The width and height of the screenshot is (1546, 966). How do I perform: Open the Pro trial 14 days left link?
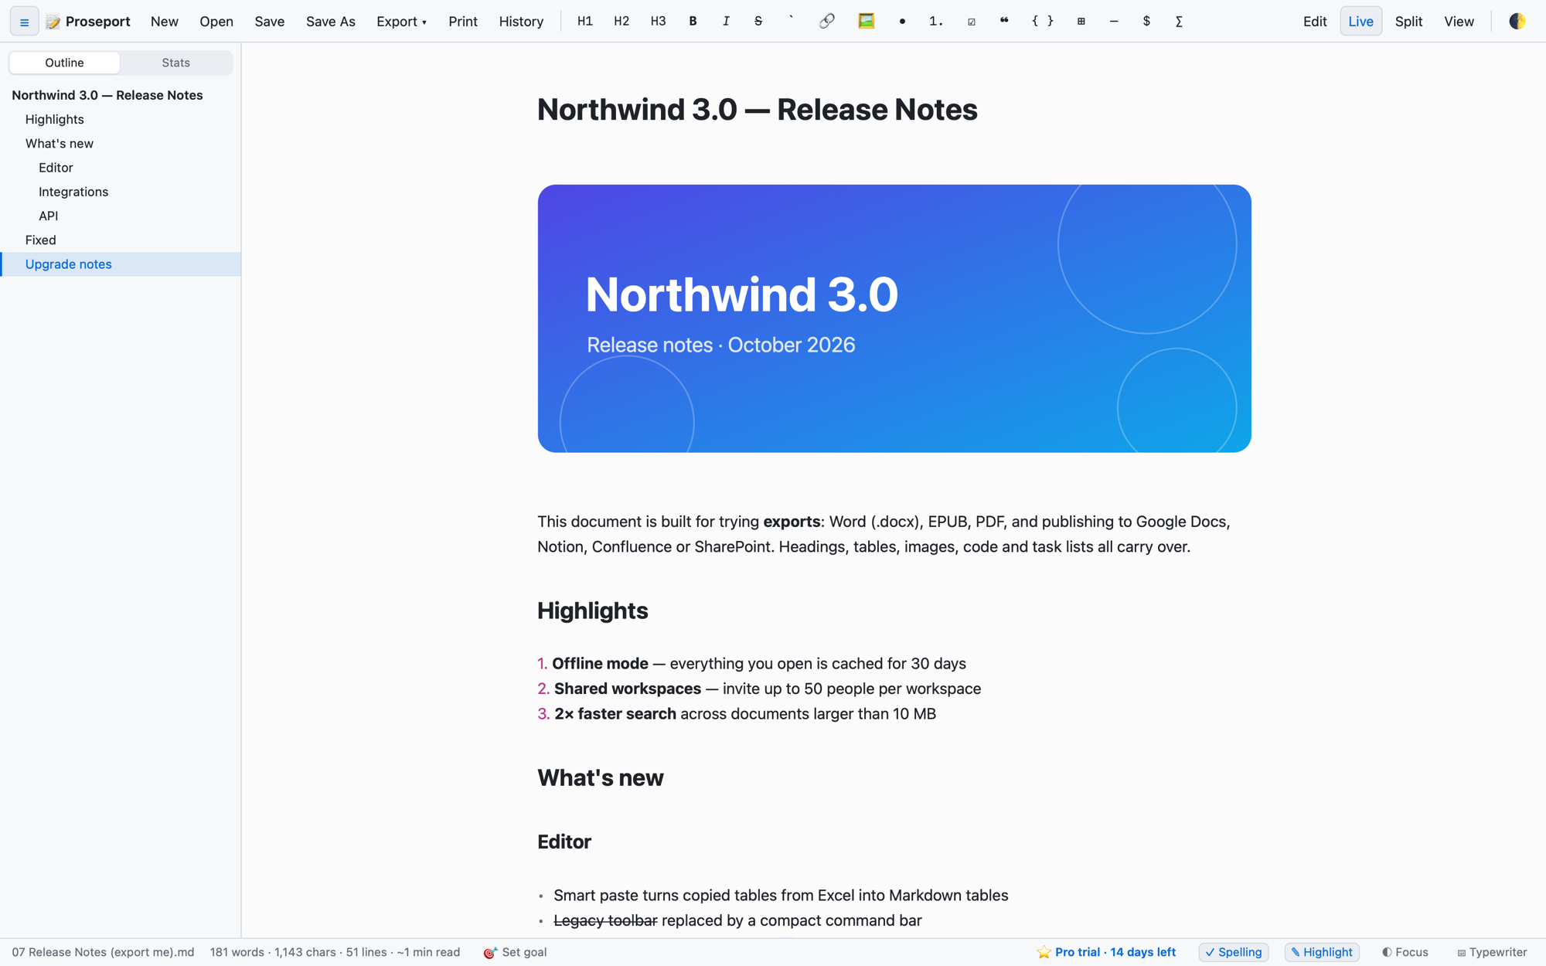point(1106,952)
